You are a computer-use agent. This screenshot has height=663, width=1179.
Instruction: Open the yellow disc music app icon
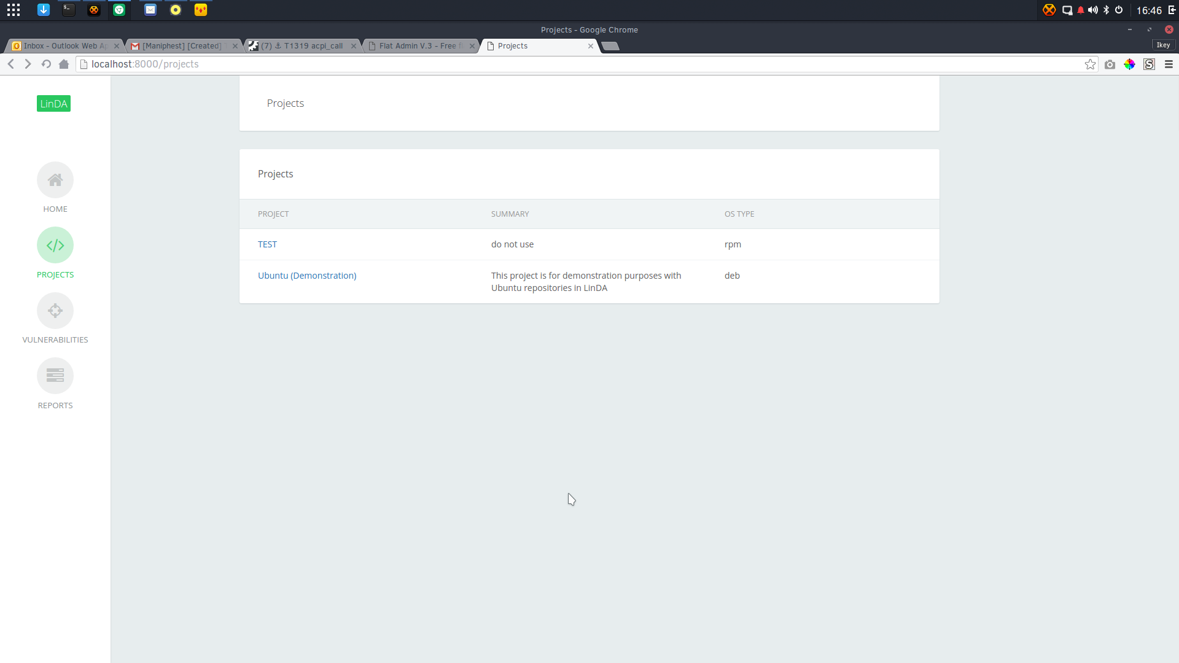(176, 10)
